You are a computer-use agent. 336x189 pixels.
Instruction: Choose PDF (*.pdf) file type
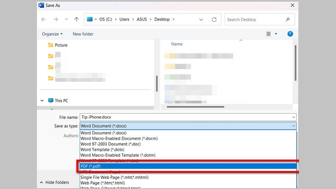point(188,166)
